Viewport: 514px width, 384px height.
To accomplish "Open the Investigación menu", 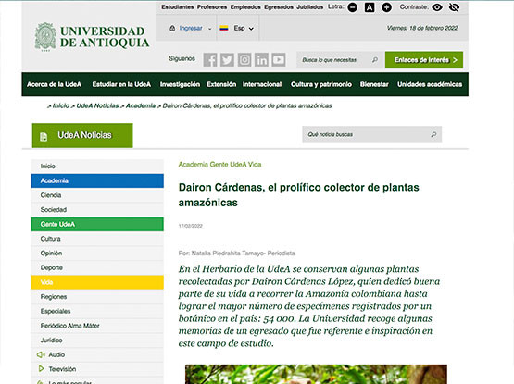I will (x=180, y=84).
